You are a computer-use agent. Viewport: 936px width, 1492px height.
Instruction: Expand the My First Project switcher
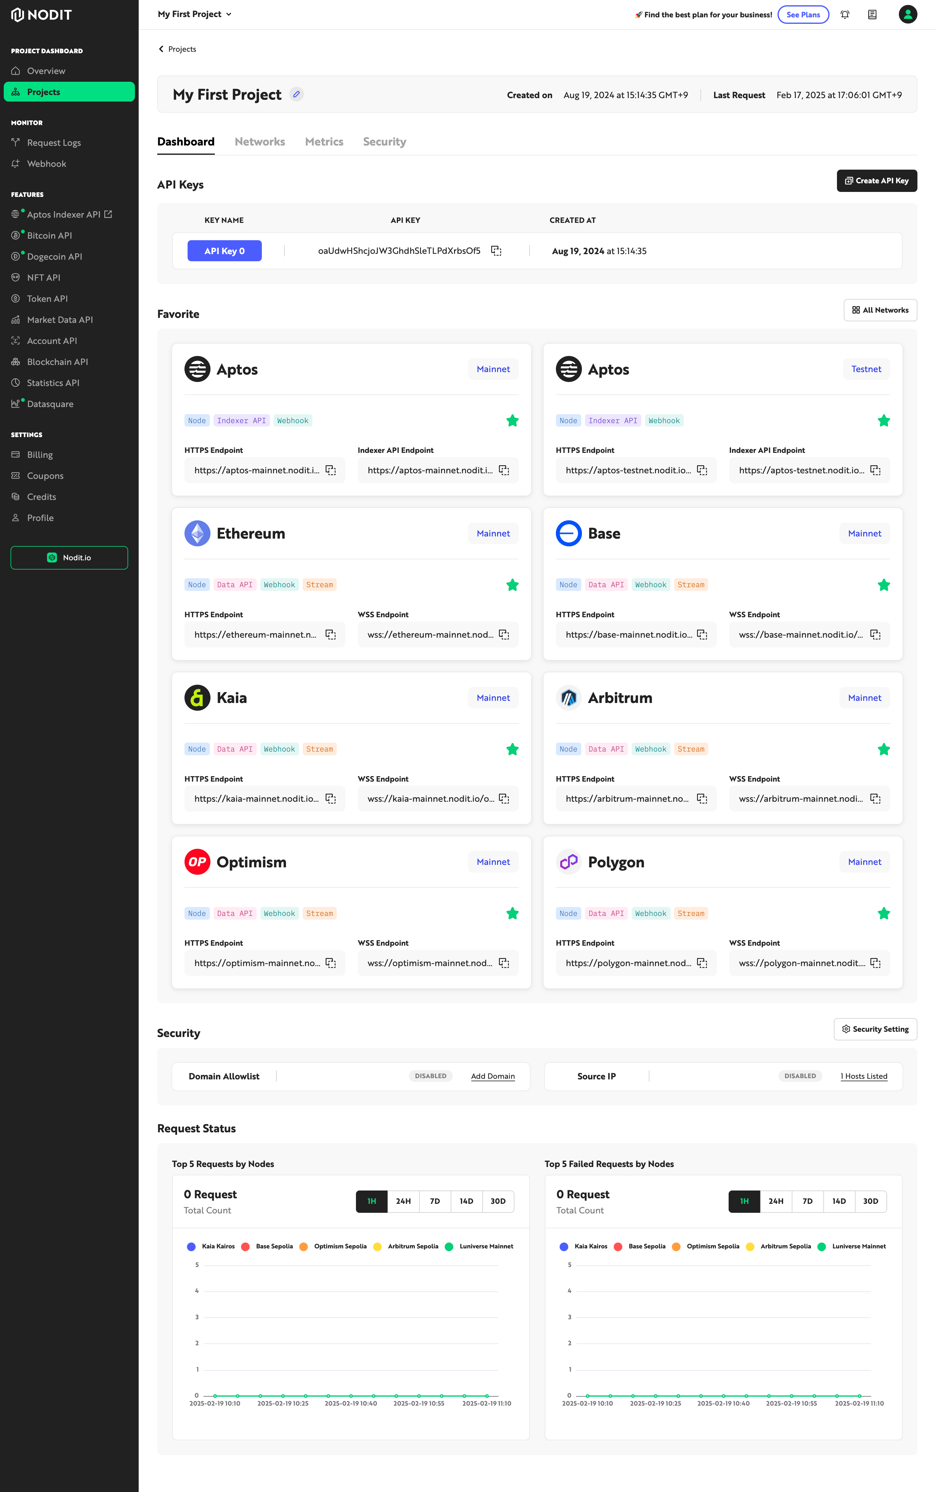(195, 14)
